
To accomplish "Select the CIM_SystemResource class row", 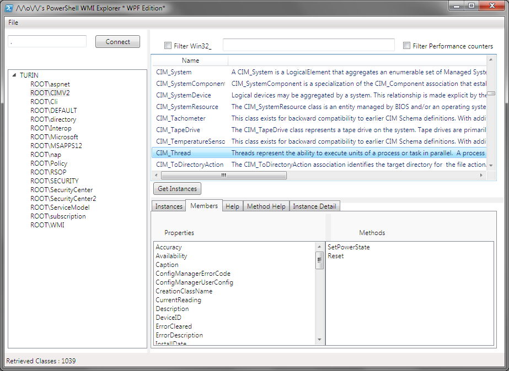I will pyautogui.click(x=319, y=107).
